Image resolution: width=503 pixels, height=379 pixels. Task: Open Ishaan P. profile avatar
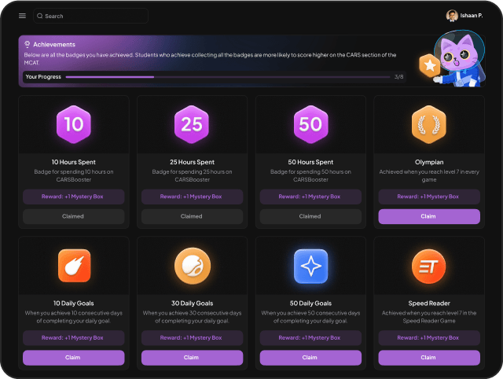(452, 16)
